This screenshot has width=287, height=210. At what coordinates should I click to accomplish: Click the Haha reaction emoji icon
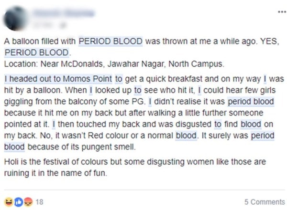(x=8, y=201)
